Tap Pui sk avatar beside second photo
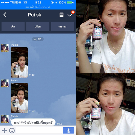This screenshot has width=135, height=135. pyautogui.click(x=5, y=84)
